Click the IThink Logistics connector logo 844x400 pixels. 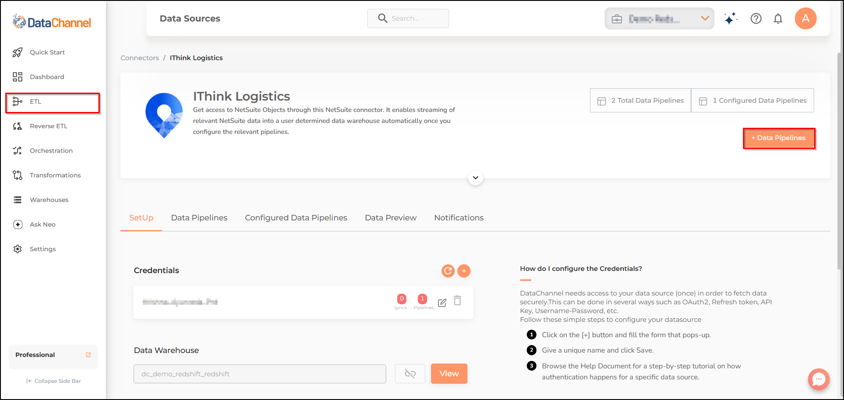164,115
